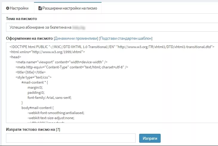The width and height of the screenshot is (218, 146).
Task: Click the meta viewport line in the code
Action: coord(62,62)
